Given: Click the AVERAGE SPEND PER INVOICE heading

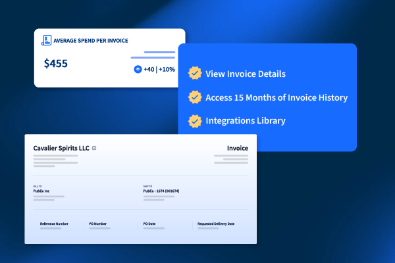Looking at the screenshot, I should [91, 41].
